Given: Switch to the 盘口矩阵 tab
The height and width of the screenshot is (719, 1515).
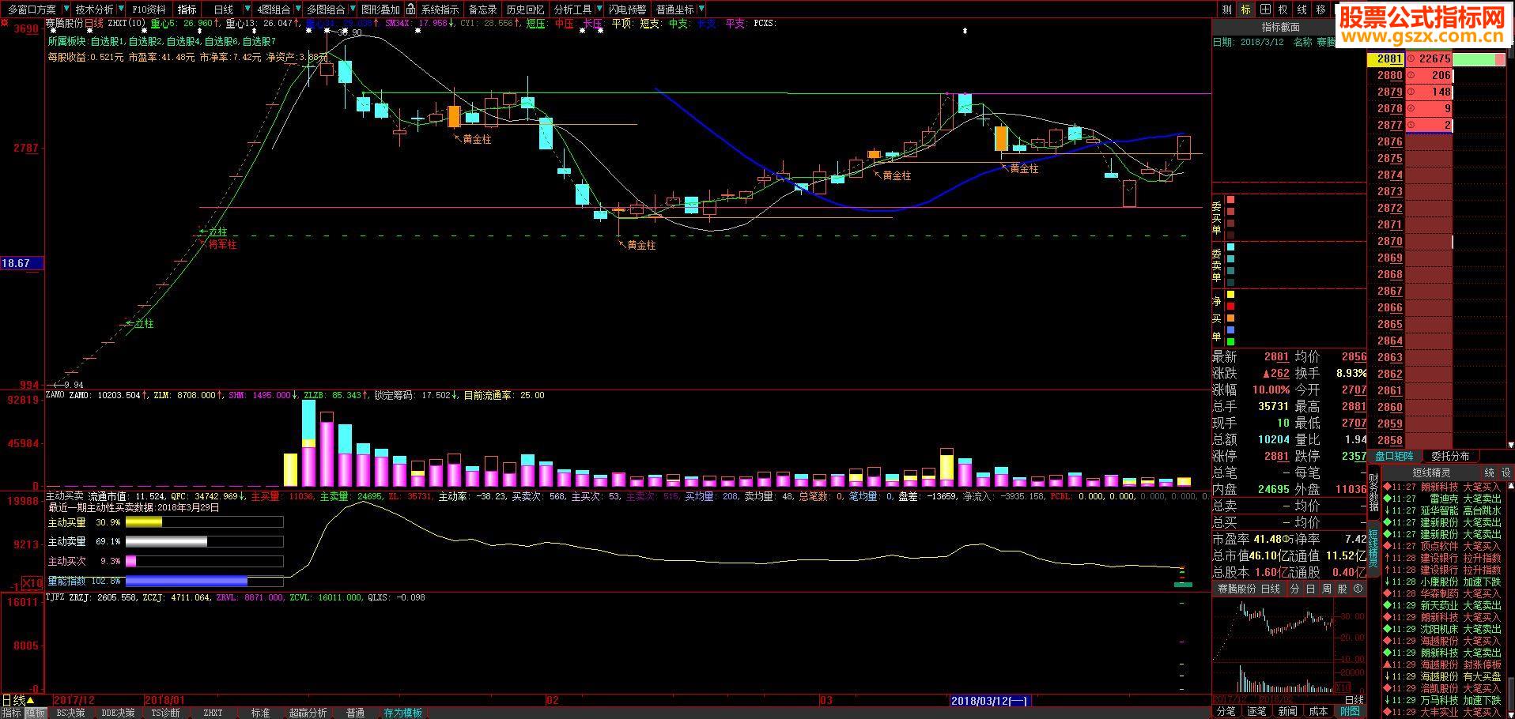Looking at the screenshot, I should pyautogui.click(x=1394, y=456).
